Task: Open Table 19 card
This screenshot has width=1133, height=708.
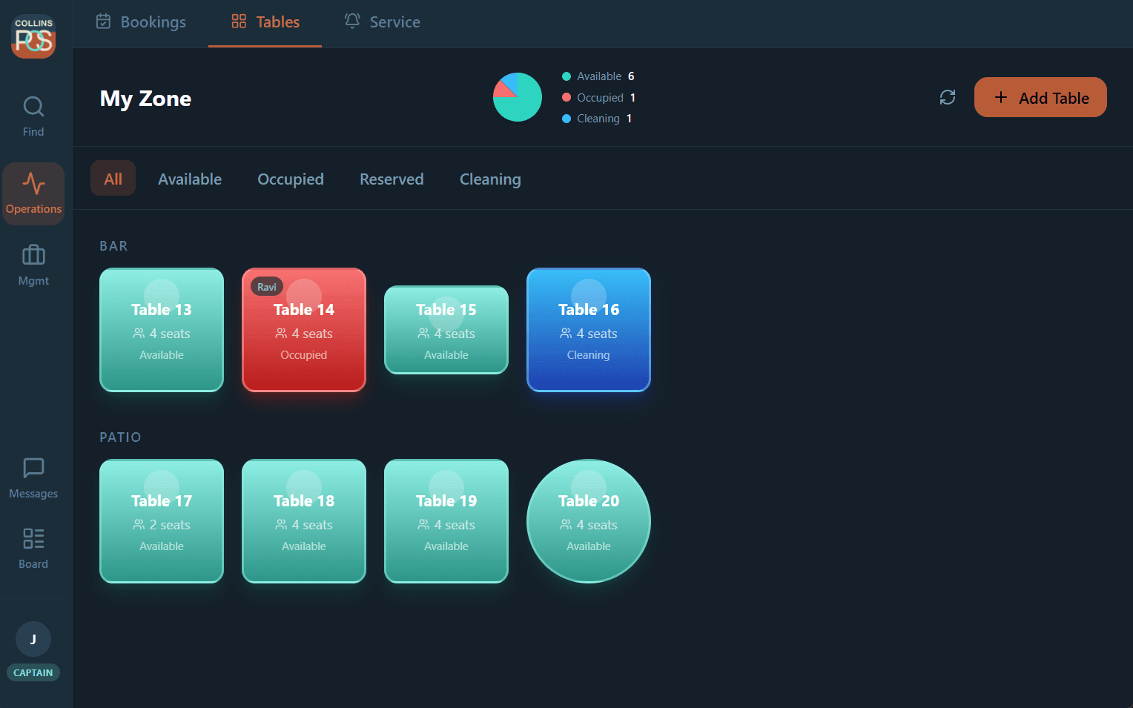Action: click(446, 521)
